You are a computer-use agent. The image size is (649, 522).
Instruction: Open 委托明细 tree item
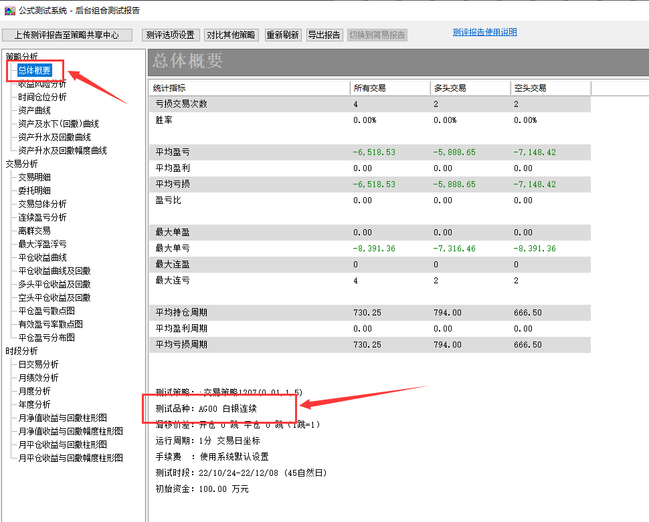tap(34, 190)
